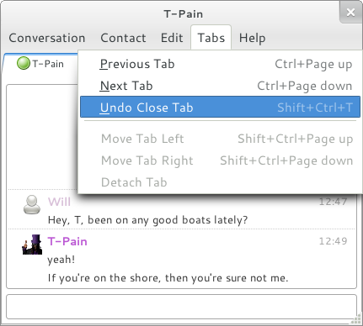Click Will's gray avatar icon
The image size is (363, 326).
(x=31, y=204)
